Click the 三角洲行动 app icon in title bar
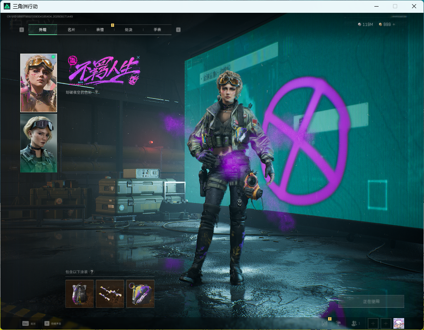Viewport: 424px width, 330px height. pyautogui.click(x=7, y=6)
